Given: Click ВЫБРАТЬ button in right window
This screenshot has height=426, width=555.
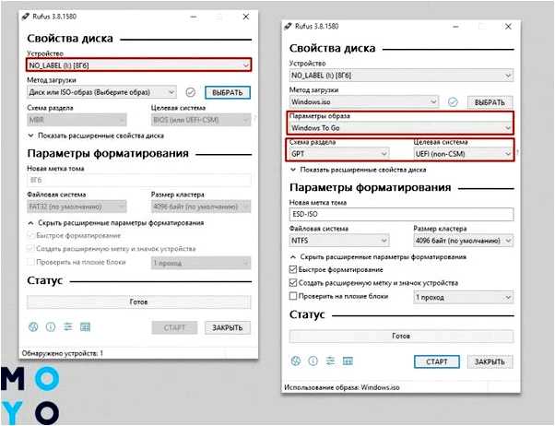Looking at the screenshot, I should 490,102.
